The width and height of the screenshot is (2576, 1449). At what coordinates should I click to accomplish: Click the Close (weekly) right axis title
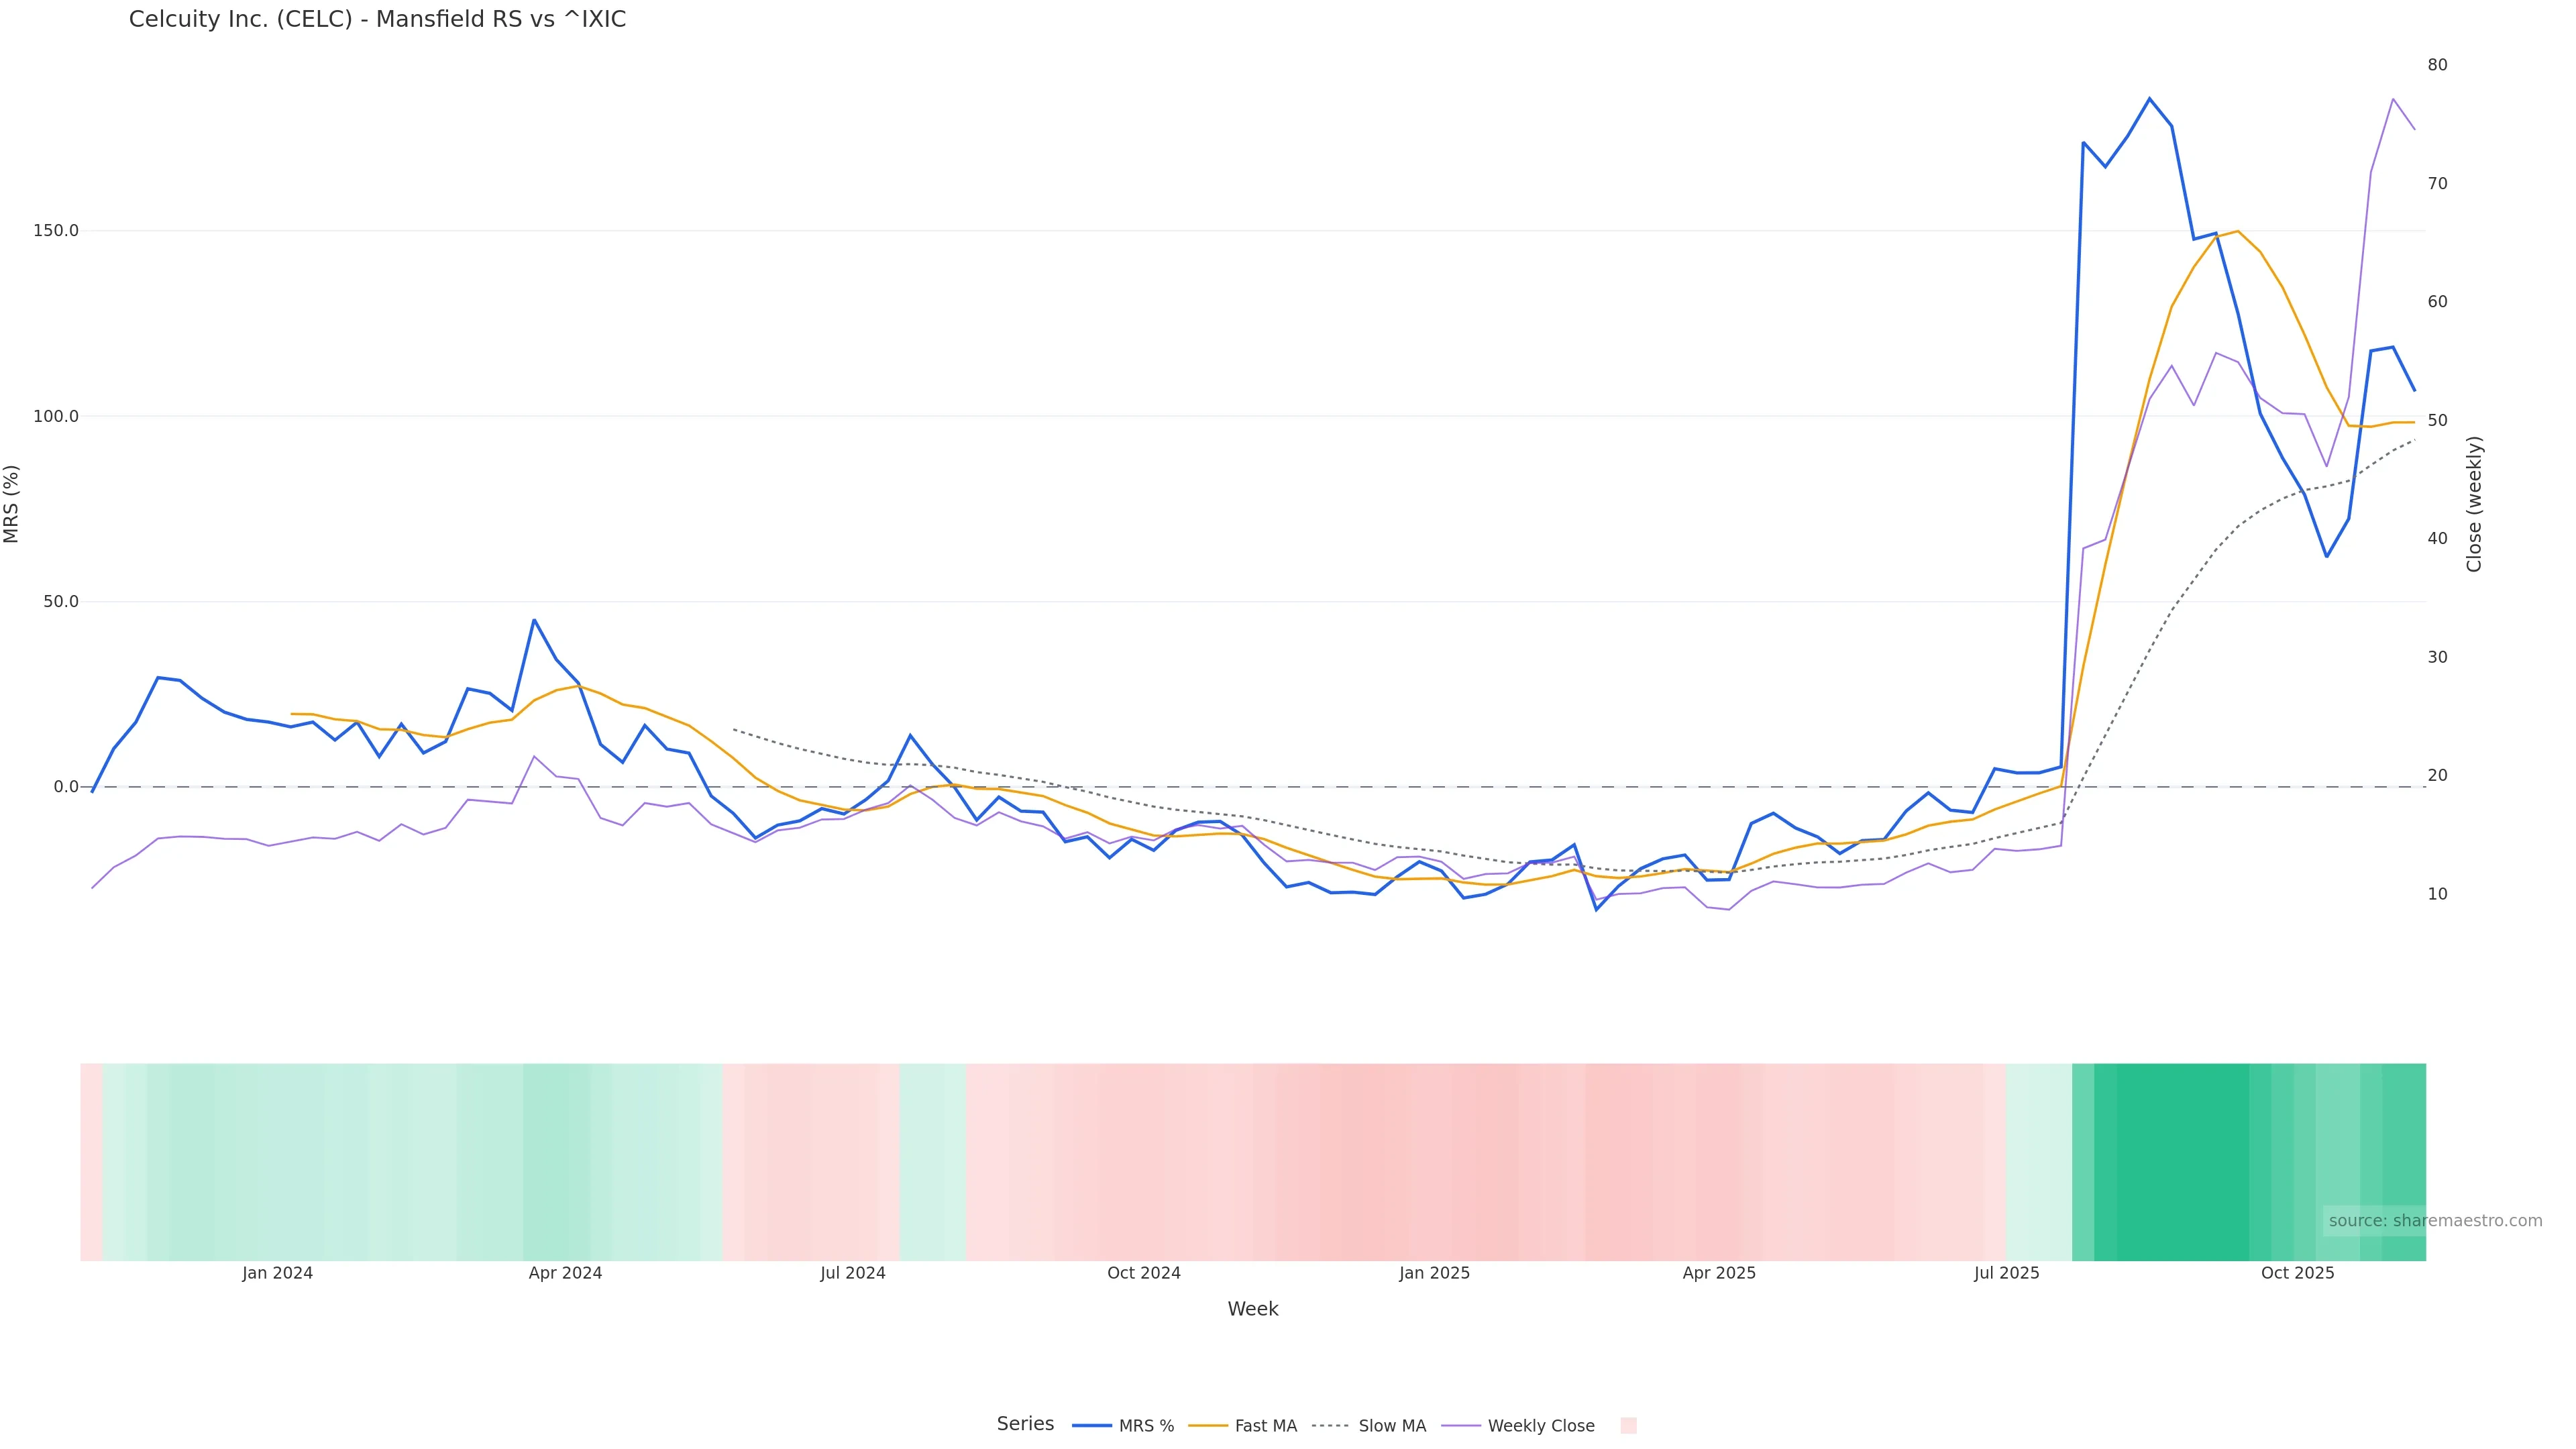(x=2474, y=504)
